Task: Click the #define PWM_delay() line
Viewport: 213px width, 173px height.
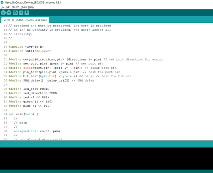Action: 51,80
